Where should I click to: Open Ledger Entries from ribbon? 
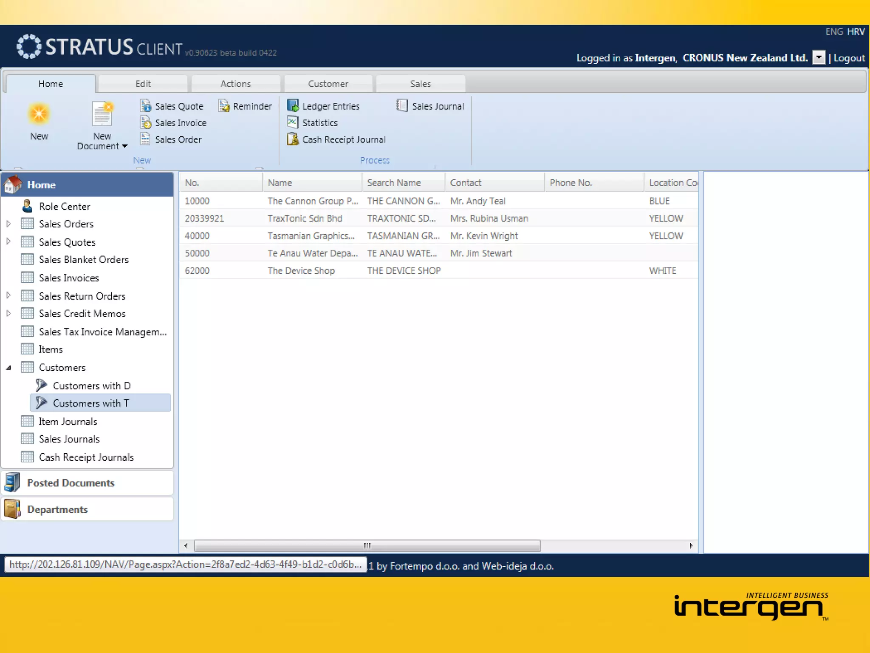323,106
